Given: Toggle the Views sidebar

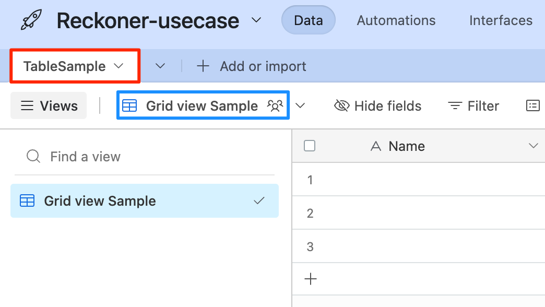Looking at the screenshot, I should [x=49, y=106].
